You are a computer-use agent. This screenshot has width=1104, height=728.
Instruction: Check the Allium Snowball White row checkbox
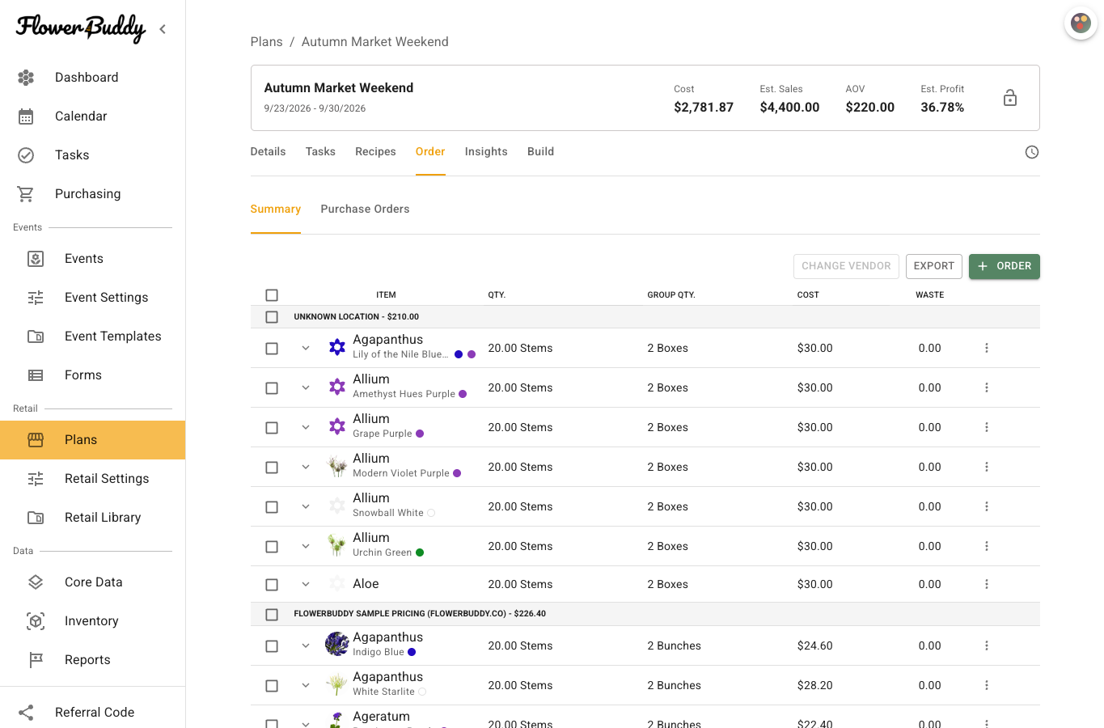click(x=272, y=507)
